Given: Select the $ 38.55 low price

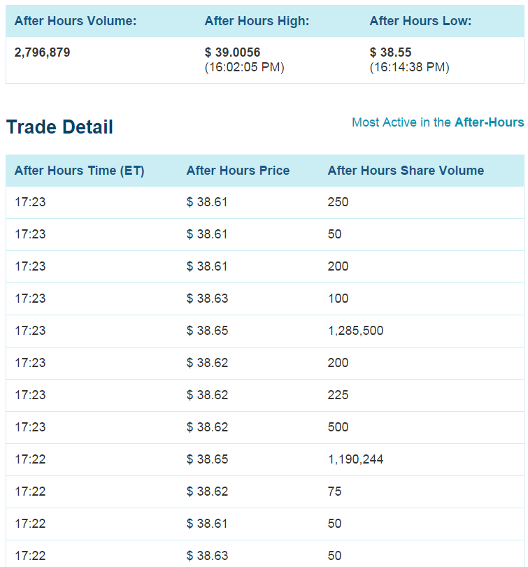Looking at the screenshot, I should coord(390,52).
